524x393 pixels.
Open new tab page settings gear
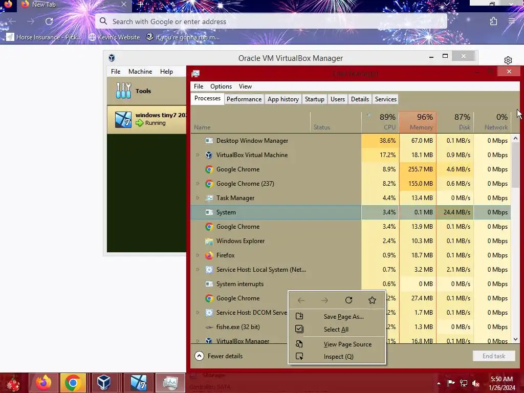click(x=508, y=60)
